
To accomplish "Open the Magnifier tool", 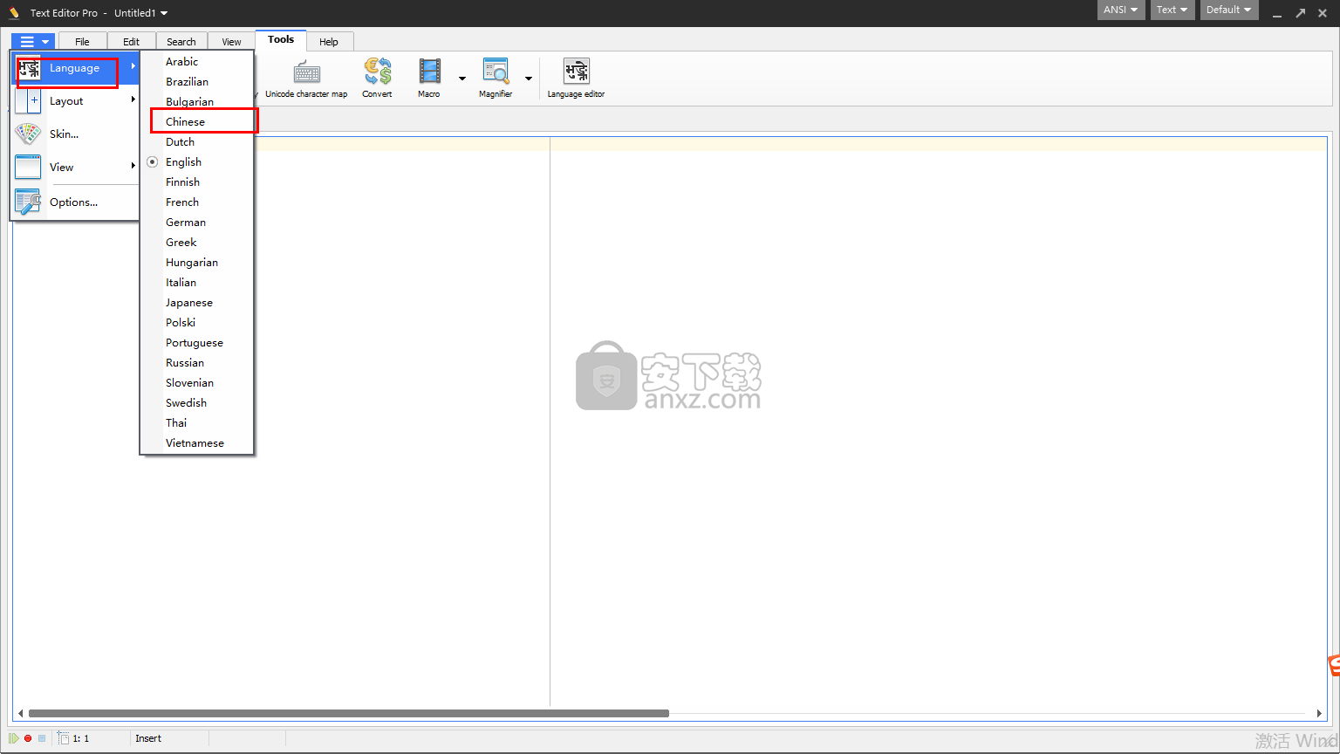I will (x=496, y=78).
